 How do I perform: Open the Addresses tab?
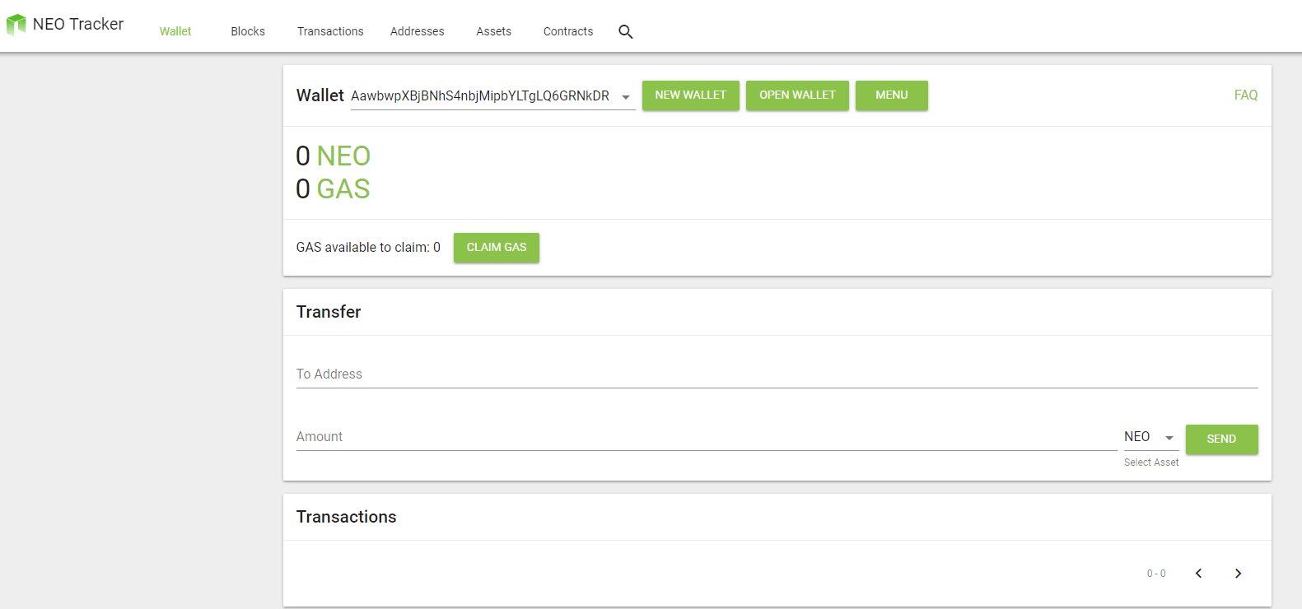(418, 31)
